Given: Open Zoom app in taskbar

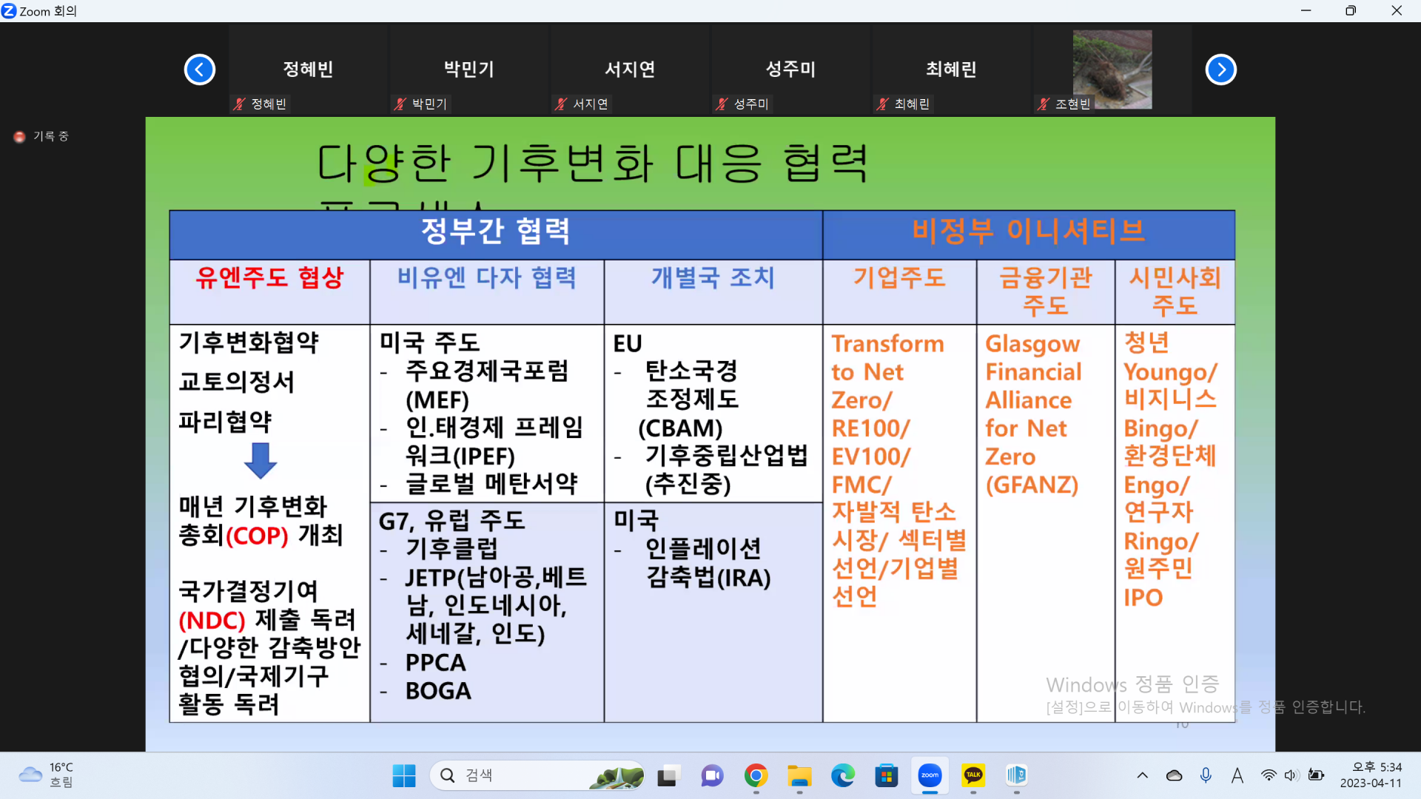Looking at the screenshot, I should tap(930, 775).
